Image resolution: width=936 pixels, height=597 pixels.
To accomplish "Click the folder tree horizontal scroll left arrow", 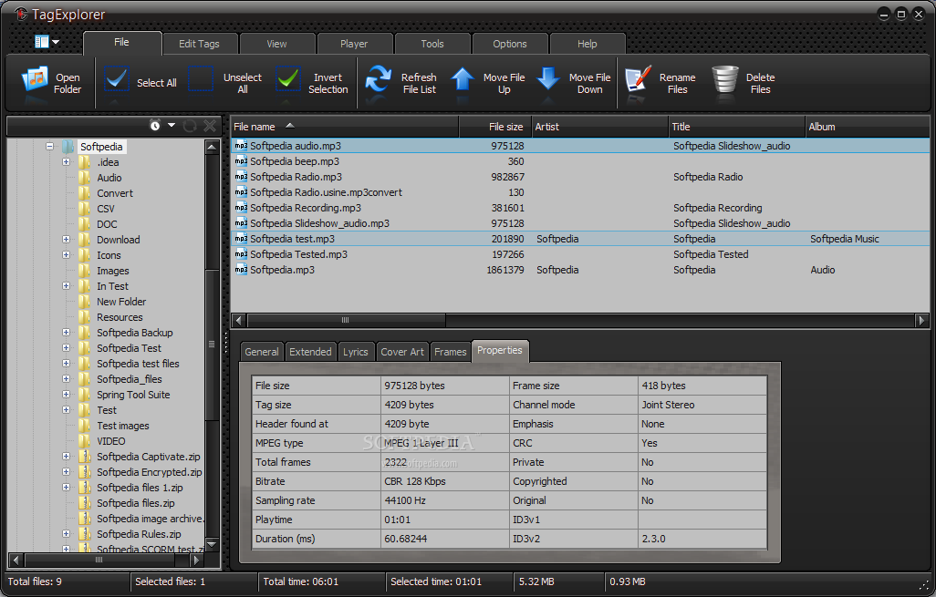I will [16, 560].
